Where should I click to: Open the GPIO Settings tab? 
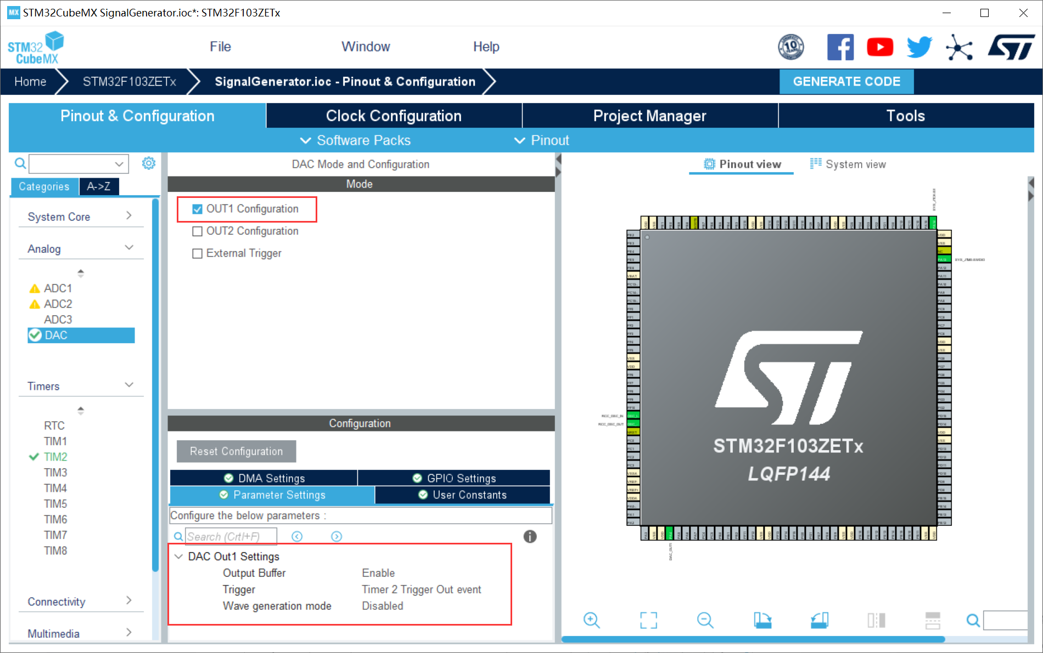point(454,478)
